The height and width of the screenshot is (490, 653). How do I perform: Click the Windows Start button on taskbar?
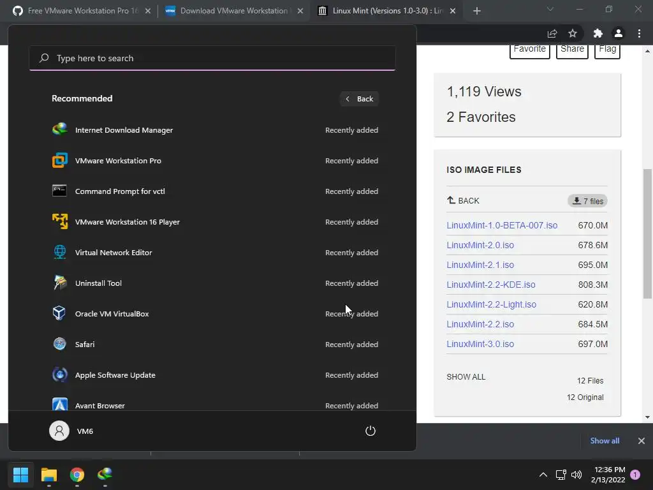click(x=20, y=474)
